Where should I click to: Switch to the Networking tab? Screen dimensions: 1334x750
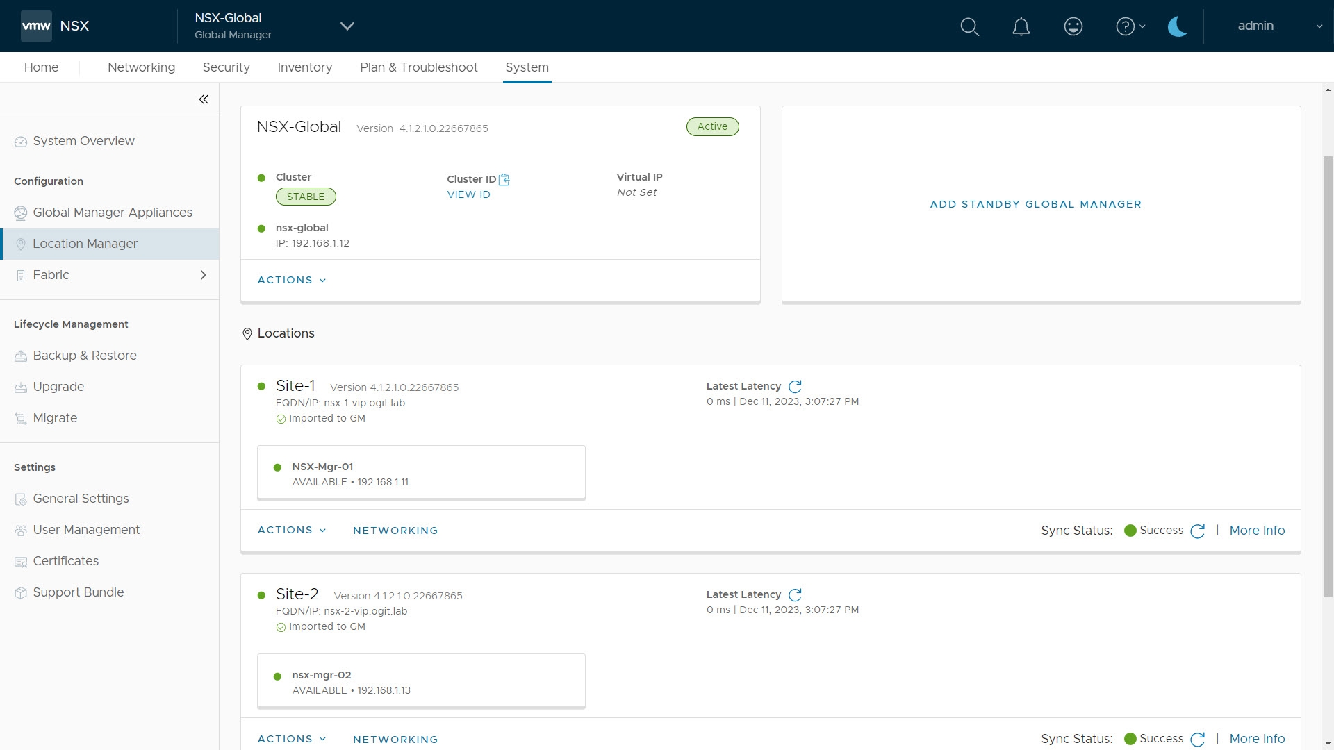click(141, 67)
